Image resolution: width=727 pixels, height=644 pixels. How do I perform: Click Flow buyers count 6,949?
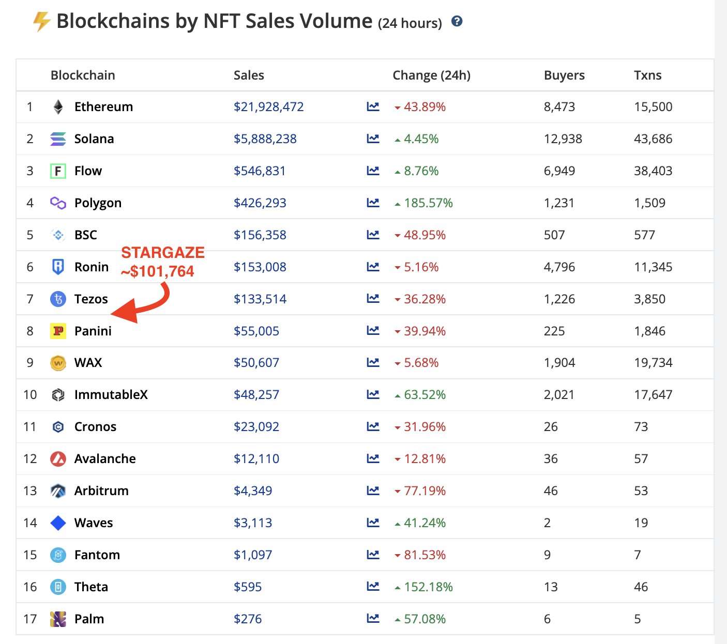(x=559, y=171)
